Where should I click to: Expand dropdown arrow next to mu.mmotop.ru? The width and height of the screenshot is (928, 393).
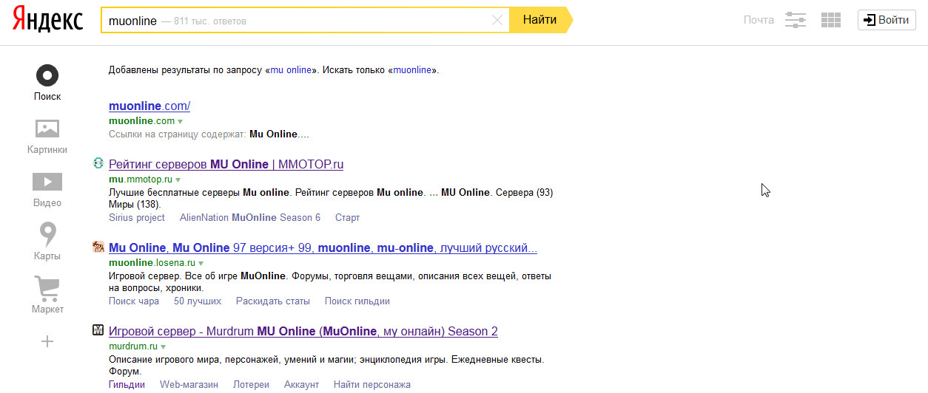click(178, 180)
